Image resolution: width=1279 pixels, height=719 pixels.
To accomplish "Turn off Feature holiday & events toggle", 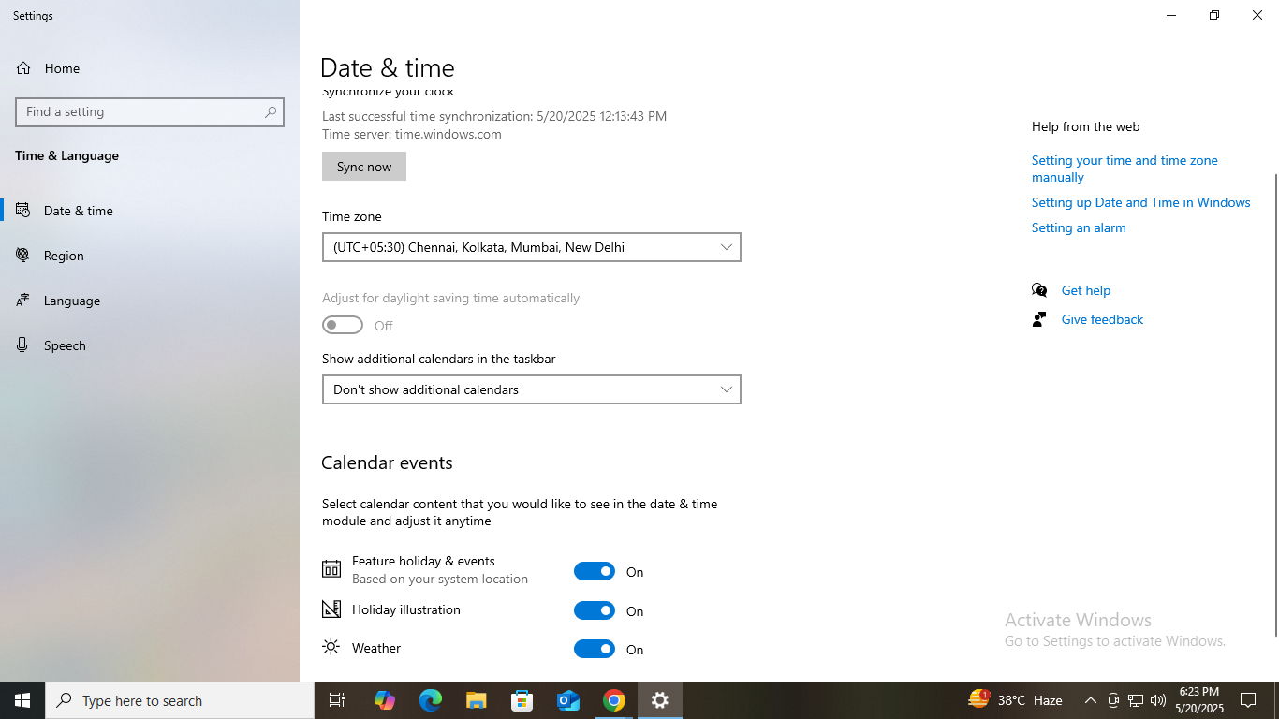I will 595,571.
